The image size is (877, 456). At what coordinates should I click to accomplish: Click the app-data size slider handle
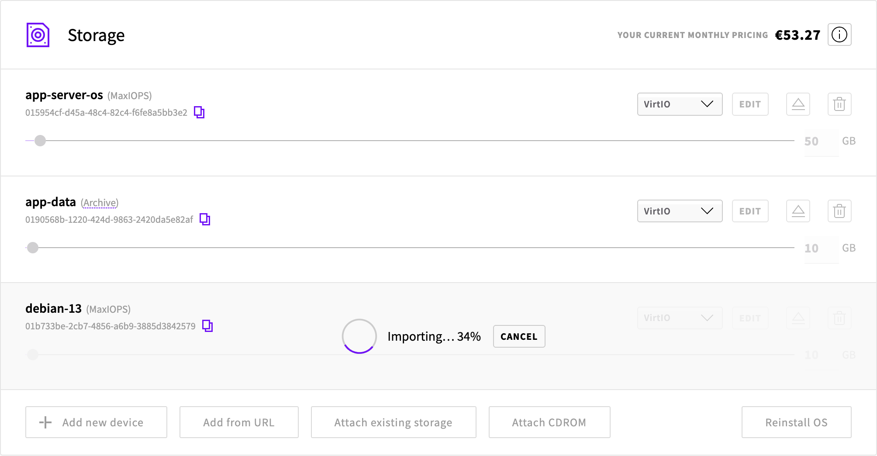[33, 248]
